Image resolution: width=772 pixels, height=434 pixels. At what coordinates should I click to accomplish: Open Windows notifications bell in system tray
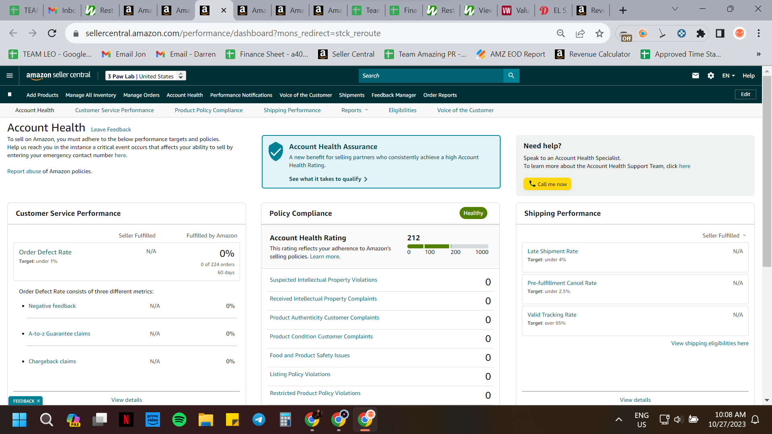coord(755,420)
